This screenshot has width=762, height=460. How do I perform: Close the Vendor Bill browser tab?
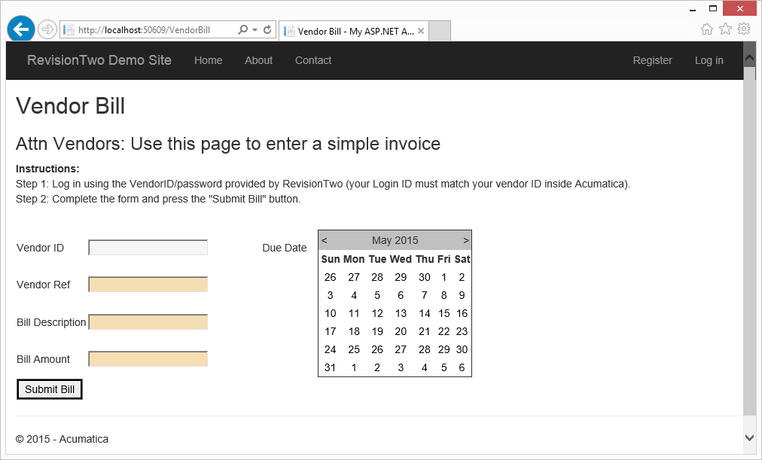click(x=421, y=31)
